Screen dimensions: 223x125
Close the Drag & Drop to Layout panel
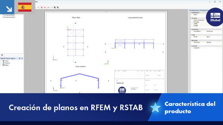click(x=22, y=58)
